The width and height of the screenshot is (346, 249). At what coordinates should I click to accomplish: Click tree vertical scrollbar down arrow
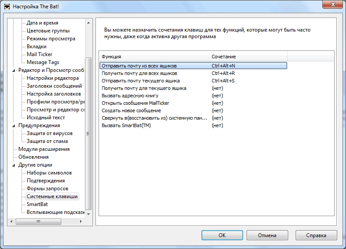[88, 214]
